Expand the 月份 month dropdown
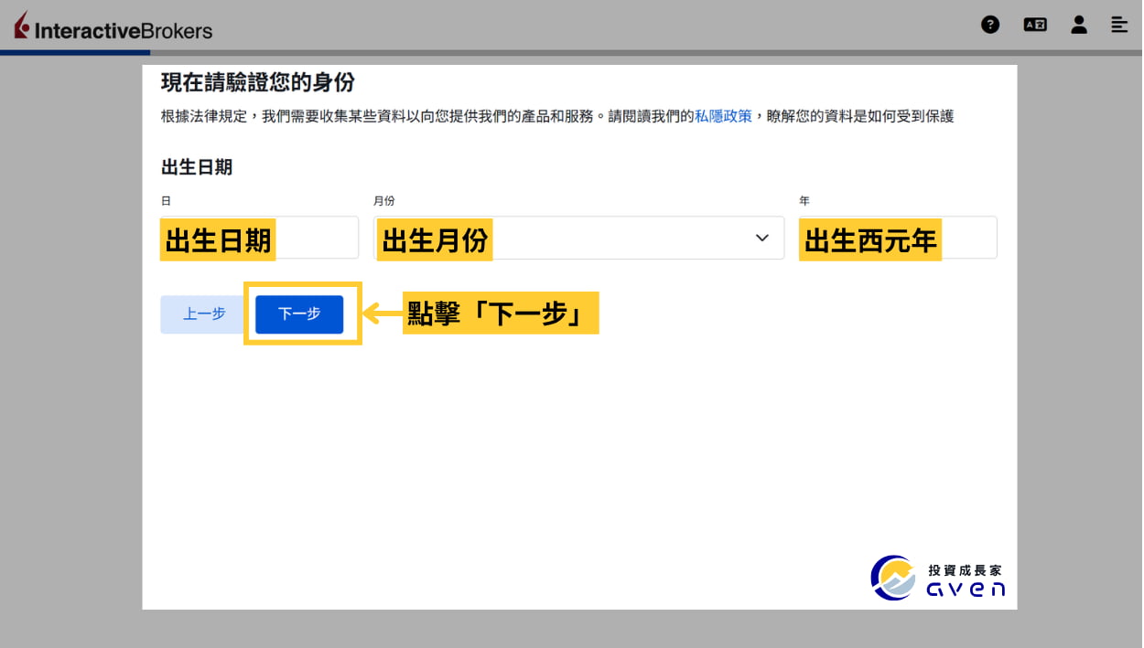 (x=579, y=238)
